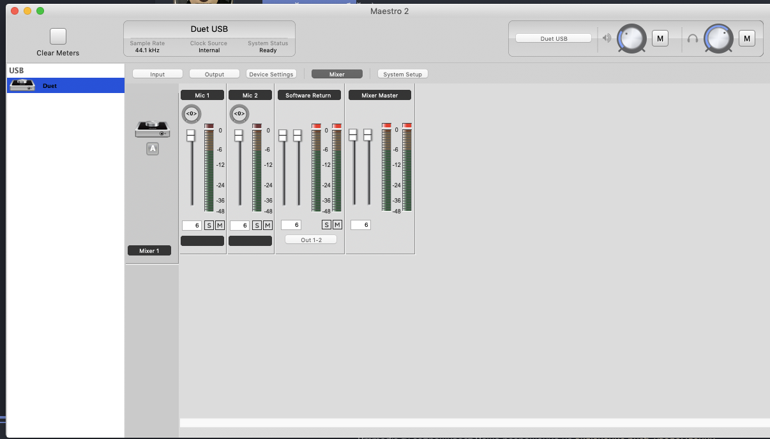770x439 pixels.
Task: Open the System Setup tab
Action: coord(403,74)
